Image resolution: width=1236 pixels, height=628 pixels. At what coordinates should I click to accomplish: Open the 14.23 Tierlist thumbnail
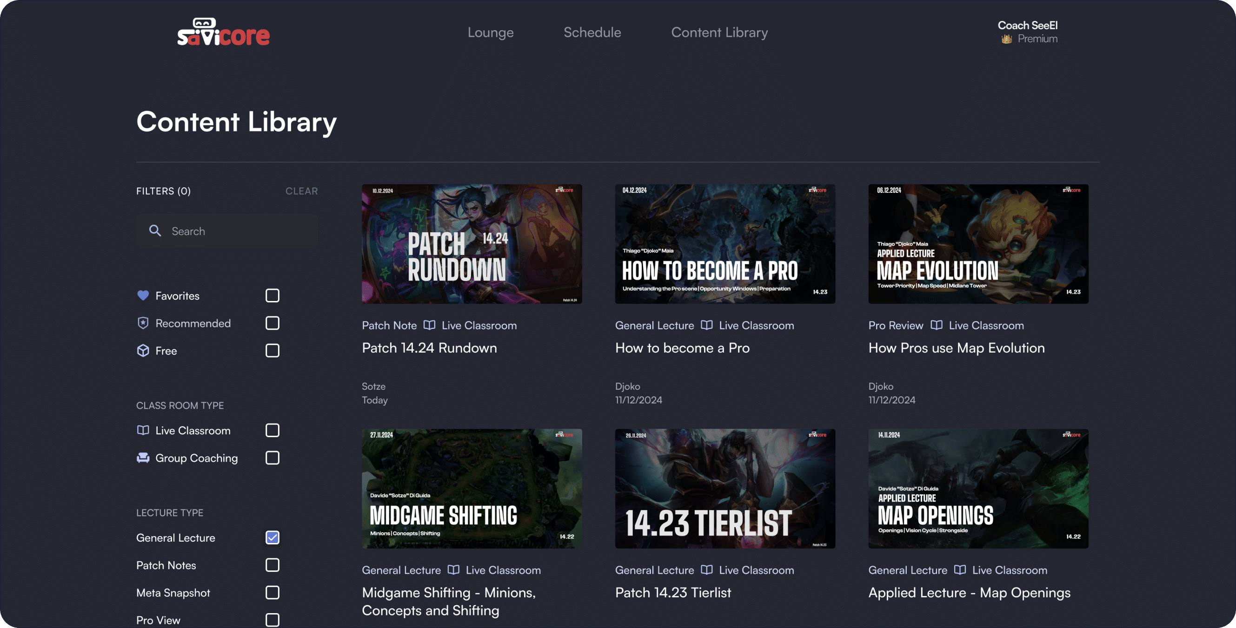(x=725, y=489)
